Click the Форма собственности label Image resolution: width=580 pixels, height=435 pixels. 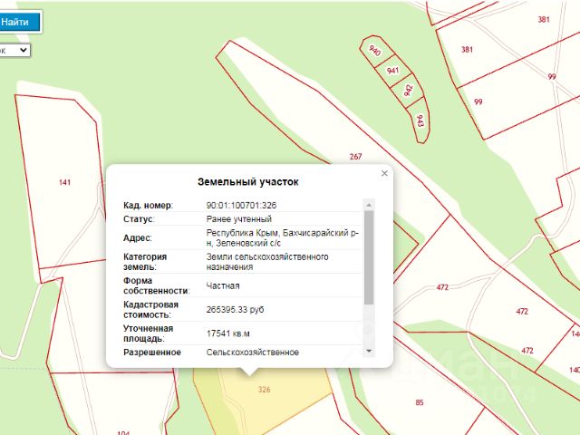[157, 285]
